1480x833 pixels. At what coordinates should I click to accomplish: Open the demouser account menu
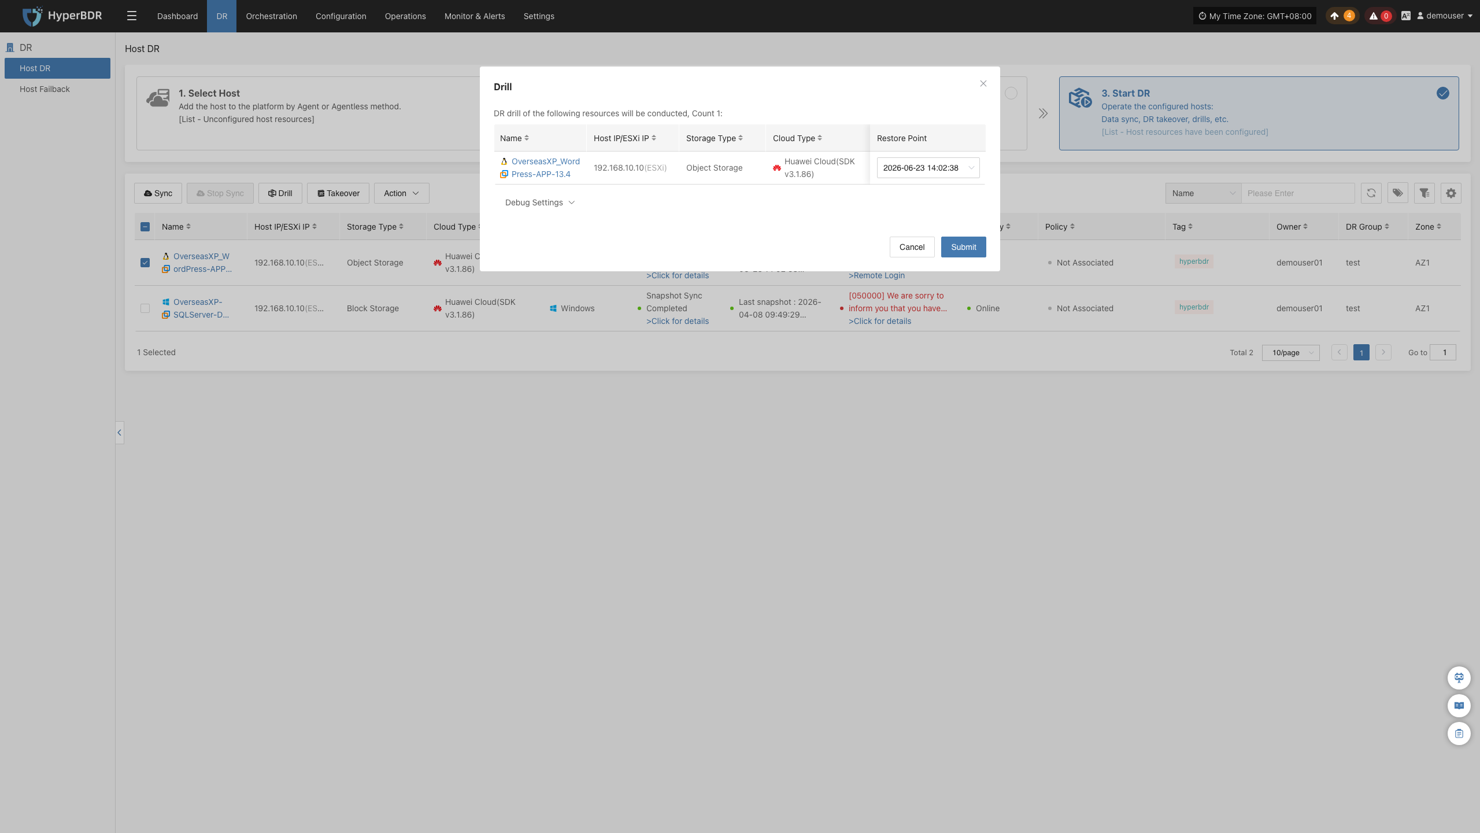click(1444, 16)
